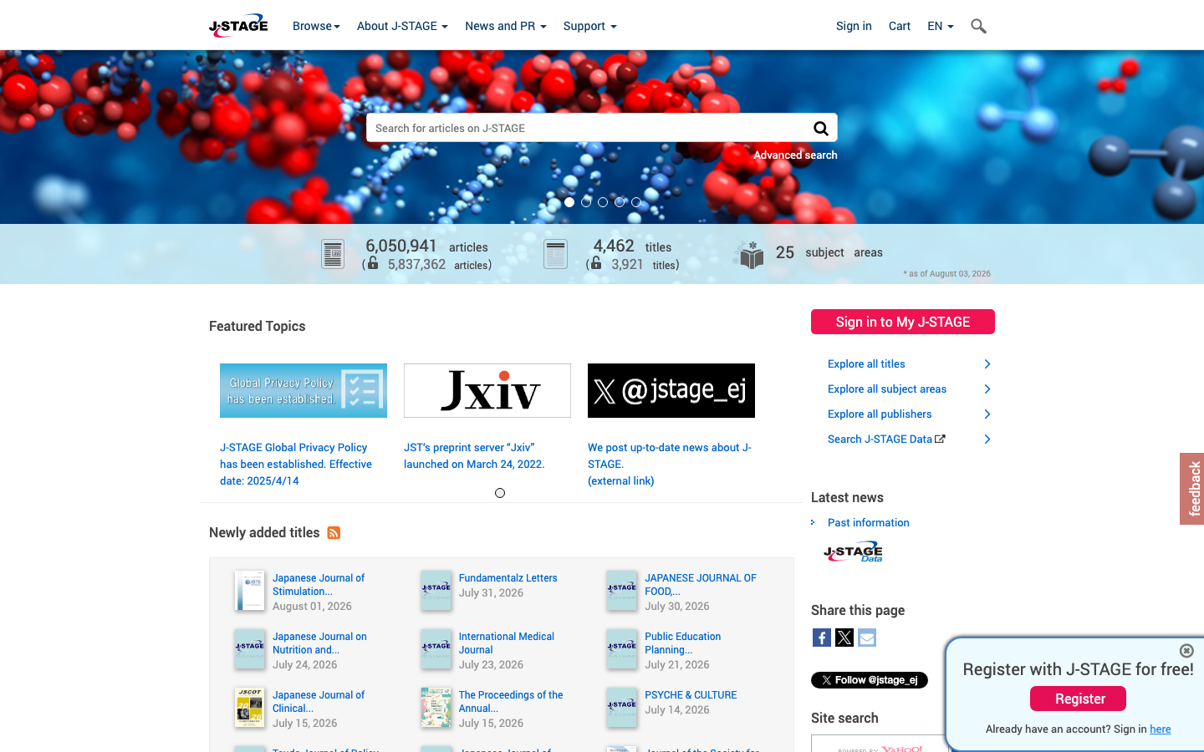The width and height of the screenshot is (1204, 752).
Task: Select the third hero banner slide dot
Action: pyautogui.click(x=603, y=202)
